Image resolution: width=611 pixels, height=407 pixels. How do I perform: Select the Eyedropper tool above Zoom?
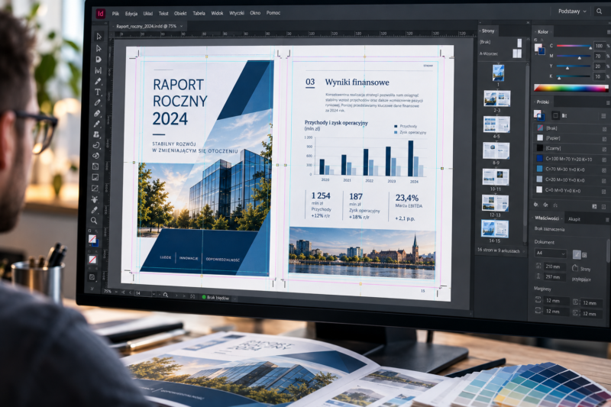click(94, 210)
